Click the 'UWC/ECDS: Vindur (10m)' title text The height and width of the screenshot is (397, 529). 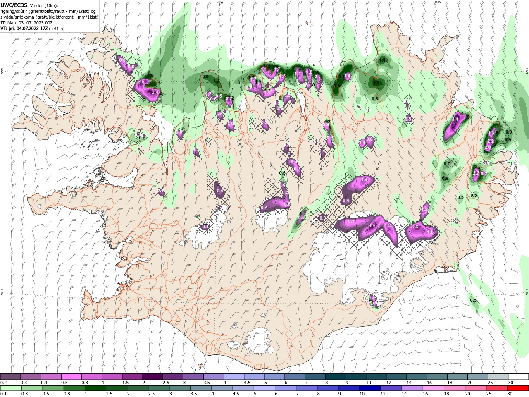point(30,5)
